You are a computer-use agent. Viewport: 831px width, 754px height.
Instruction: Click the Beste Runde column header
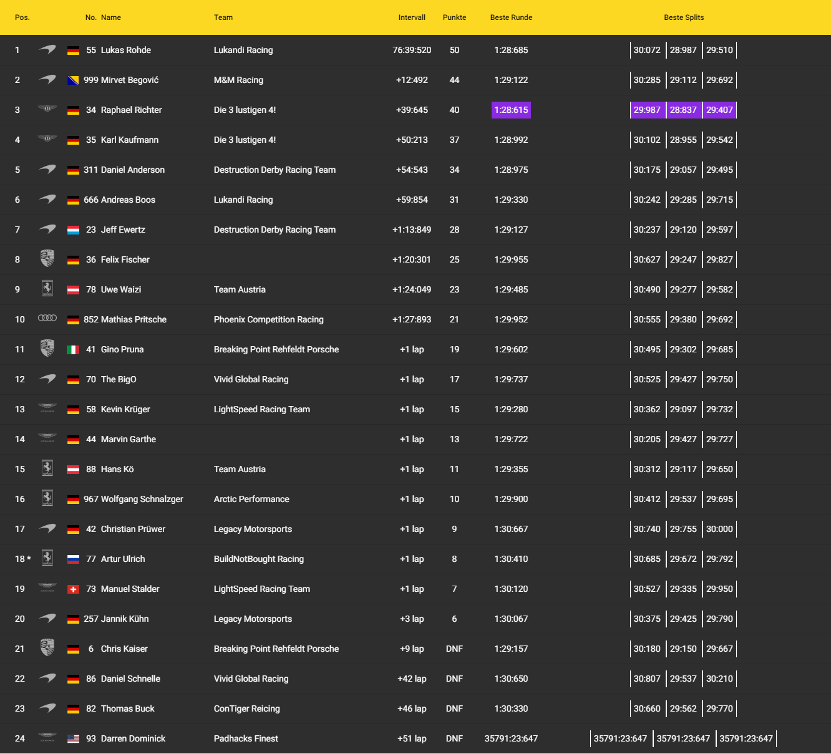coord(511,17)
